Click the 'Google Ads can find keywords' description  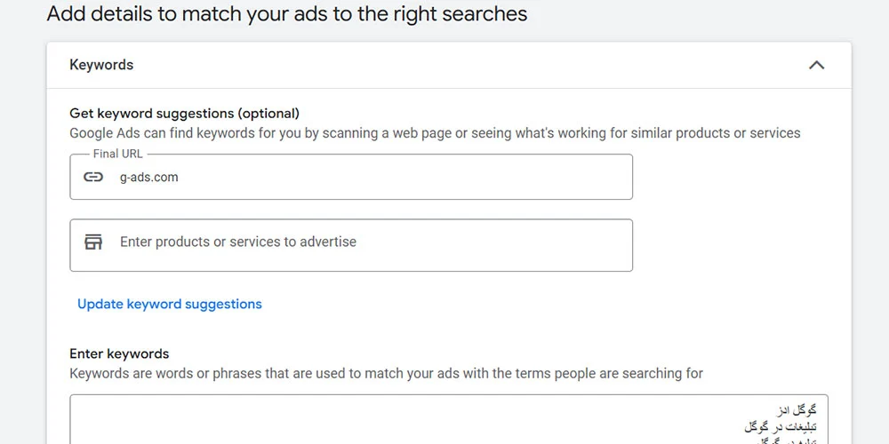(x=435, y=133)
